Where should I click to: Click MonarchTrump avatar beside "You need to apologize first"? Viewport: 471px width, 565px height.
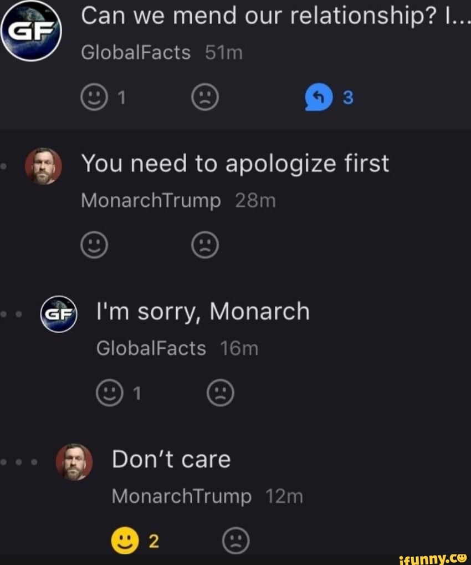(x=43, y=166)
